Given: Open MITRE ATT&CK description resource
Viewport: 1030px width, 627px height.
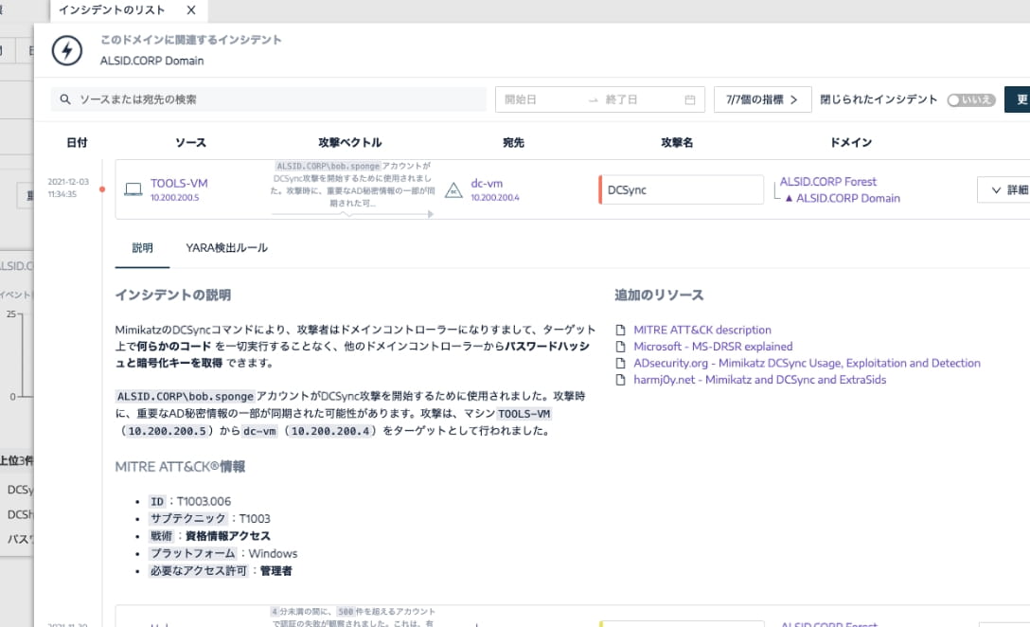Looking at the screenshot, I should [702, 330].
